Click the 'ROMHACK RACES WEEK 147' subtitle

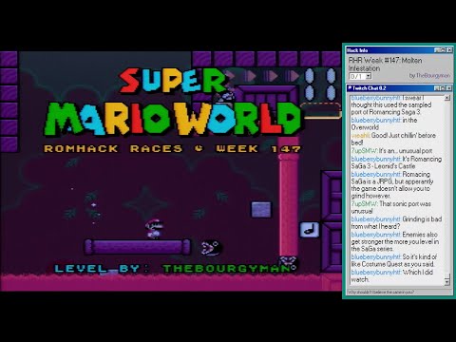(x=173, y=149)
